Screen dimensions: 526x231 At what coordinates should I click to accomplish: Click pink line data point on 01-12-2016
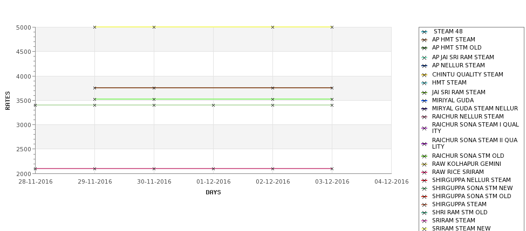click(x=213, y=169)
